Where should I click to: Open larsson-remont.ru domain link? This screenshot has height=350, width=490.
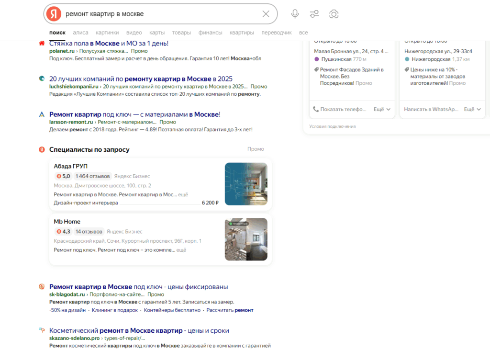[71, 122]
